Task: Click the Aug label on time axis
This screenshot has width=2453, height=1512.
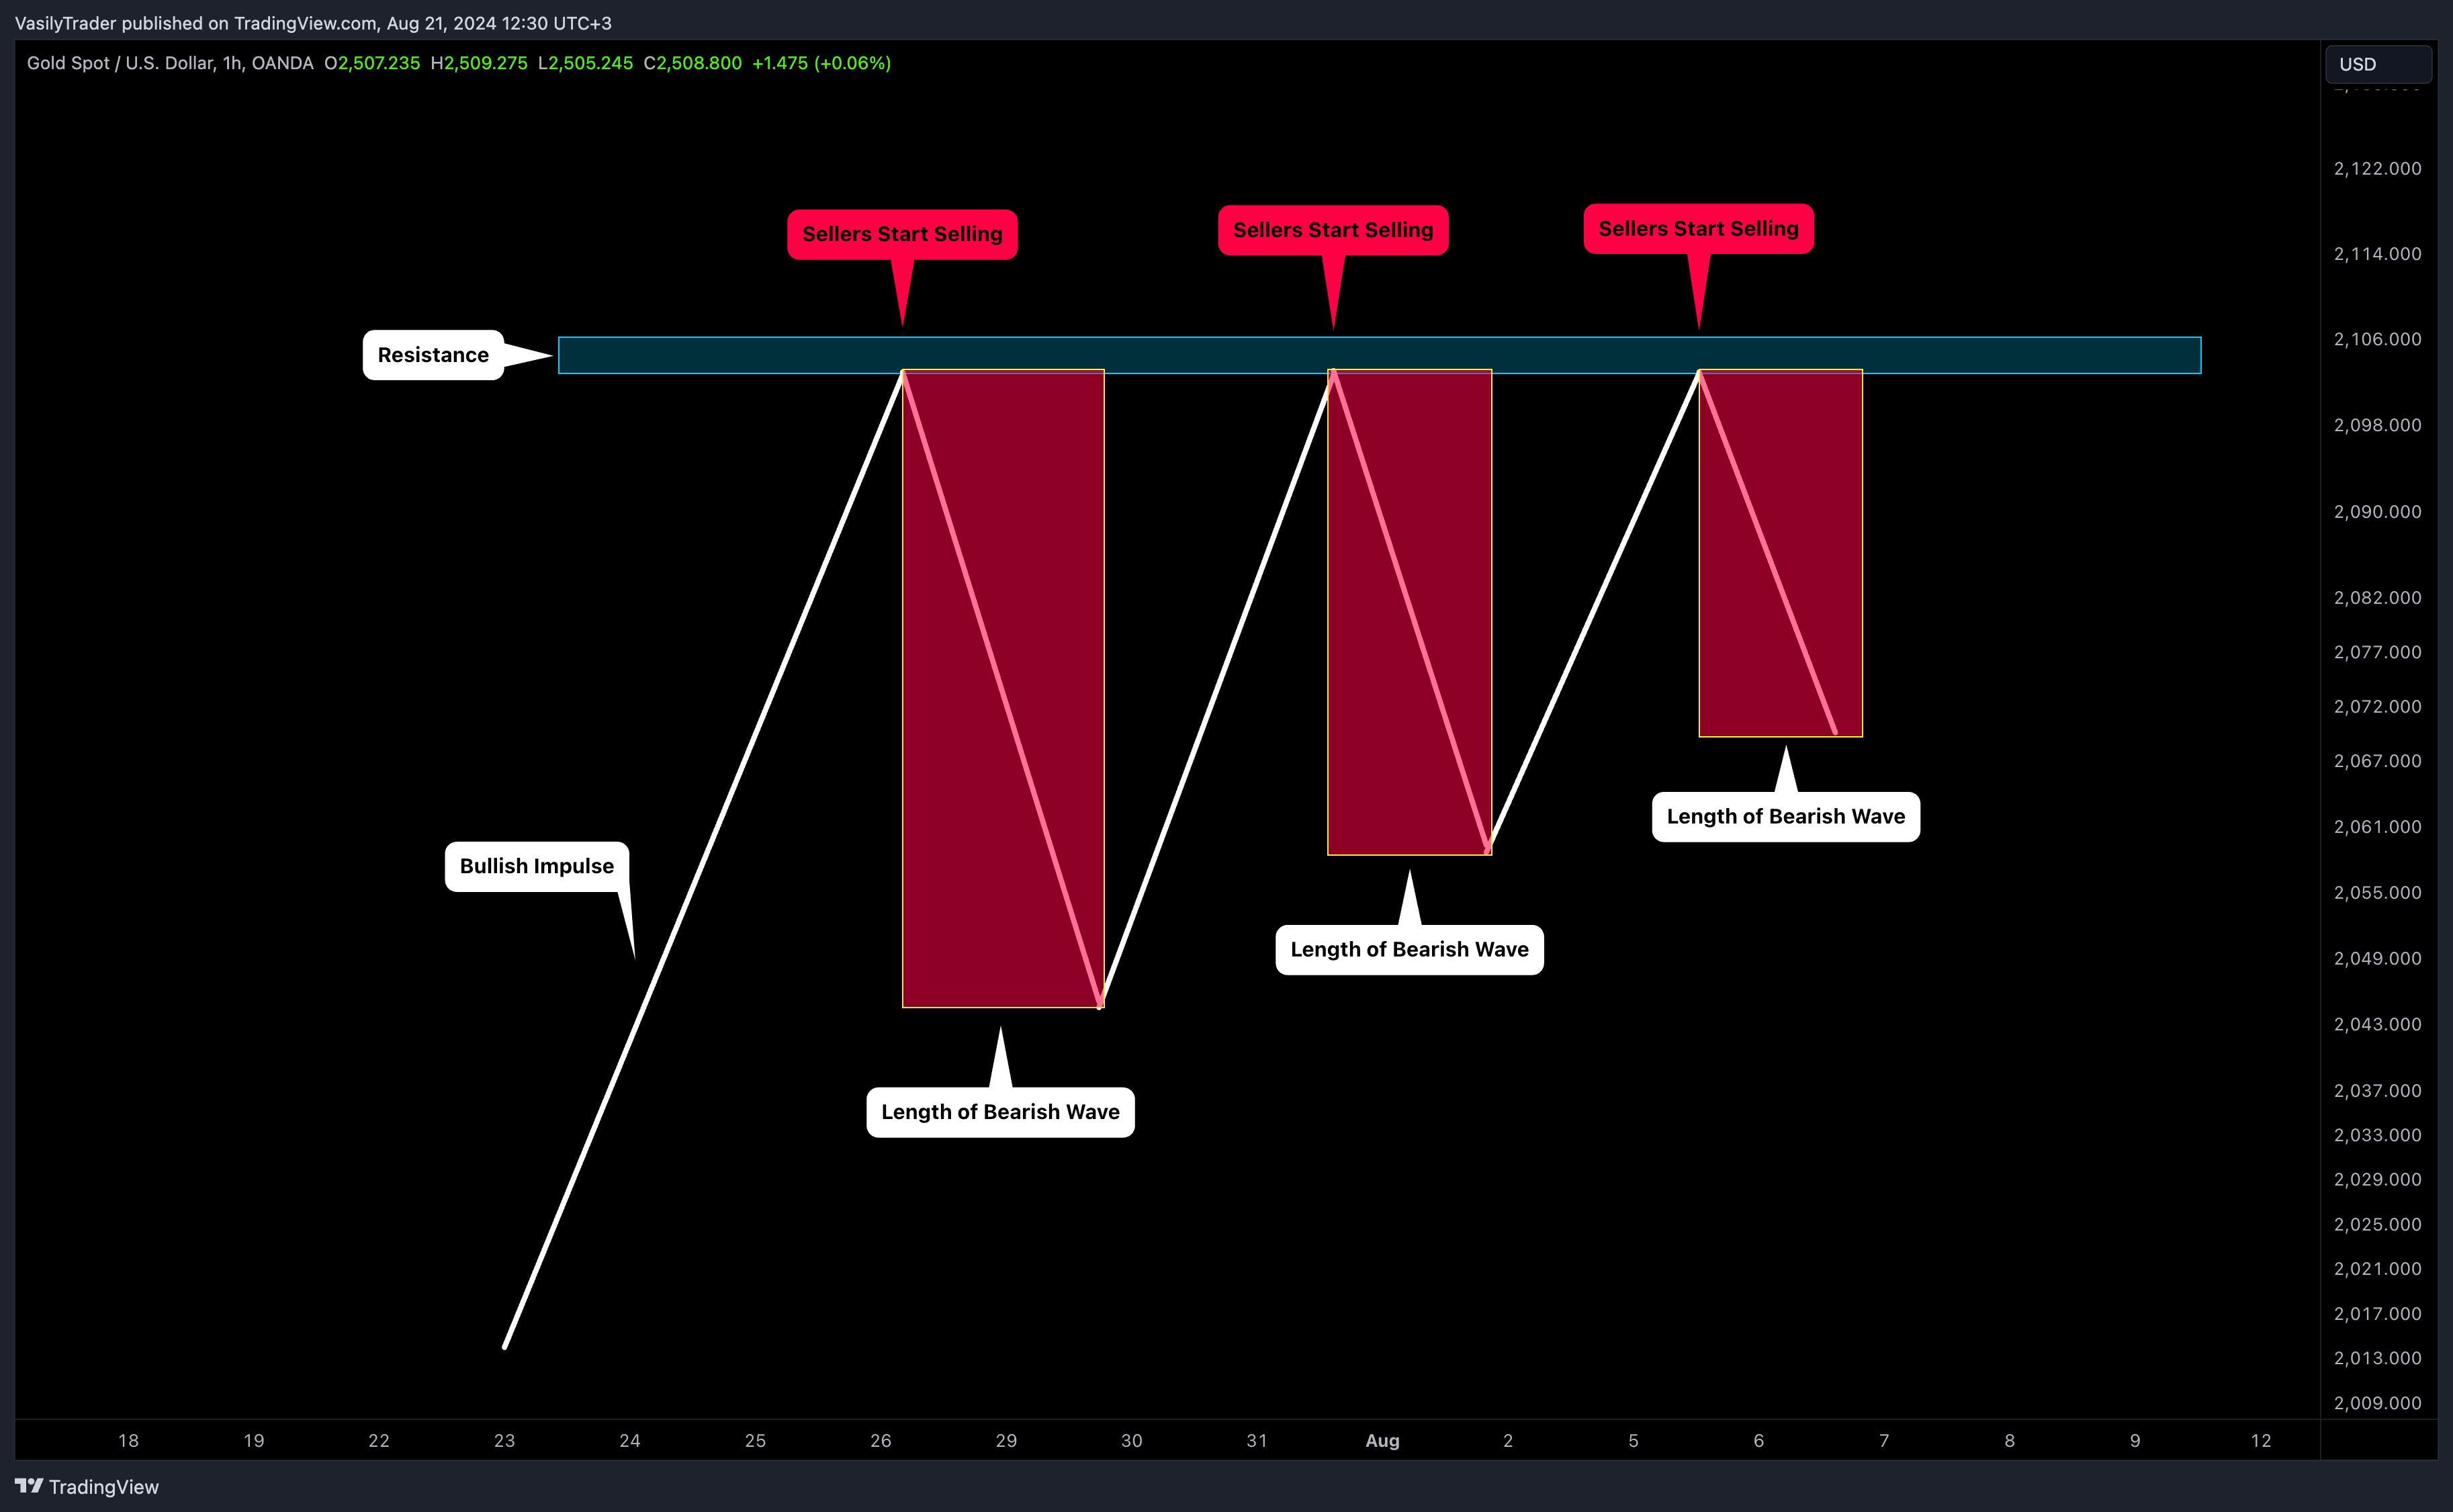Action: point(1382,1440)
